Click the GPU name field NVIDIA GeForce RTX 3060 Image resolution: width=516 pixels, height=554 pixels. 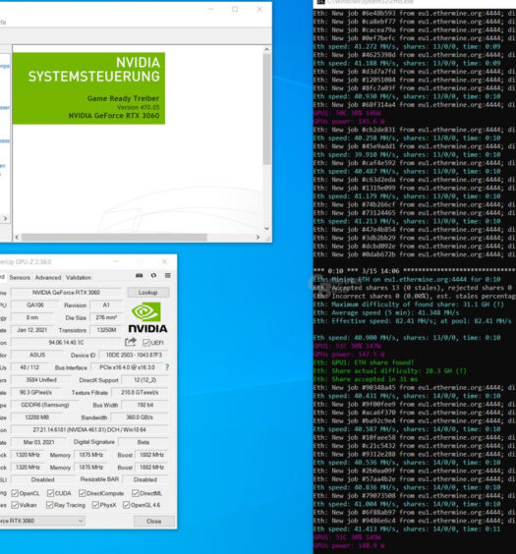(x=66, y=293)
